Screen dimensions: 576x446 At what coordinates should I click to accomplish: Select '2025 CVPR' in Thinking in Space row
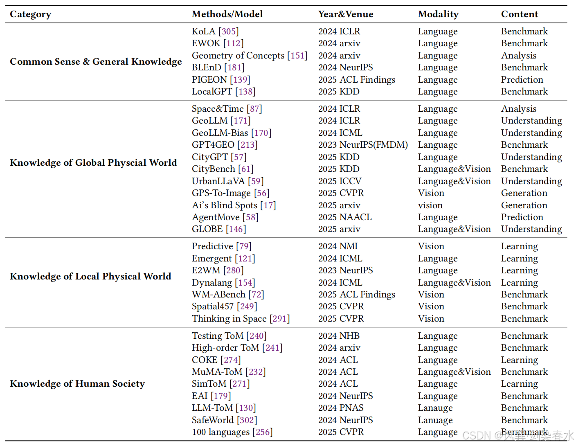[x=341, y=319]
